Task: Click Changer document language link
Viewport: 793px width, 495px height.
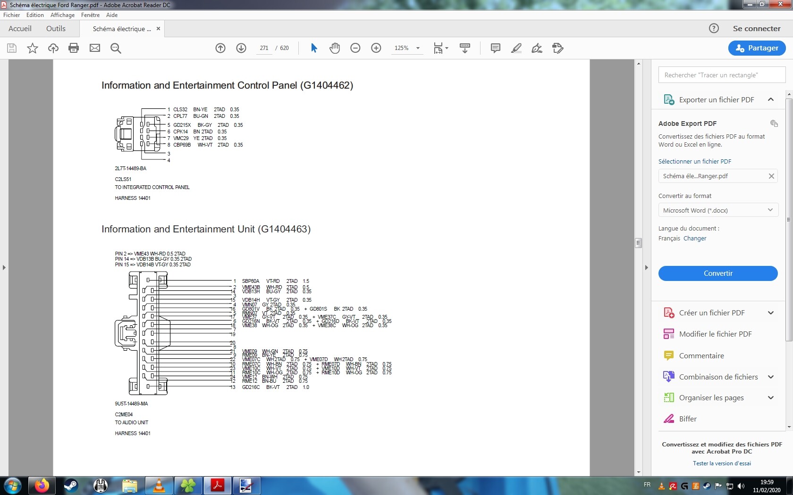Action: click(x=695, y=239)
